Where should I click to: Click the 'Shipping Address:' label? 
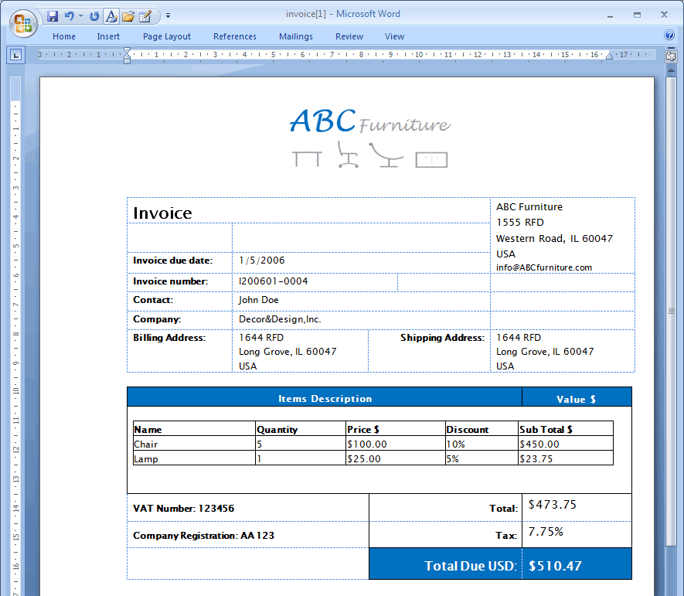[442, 338]
